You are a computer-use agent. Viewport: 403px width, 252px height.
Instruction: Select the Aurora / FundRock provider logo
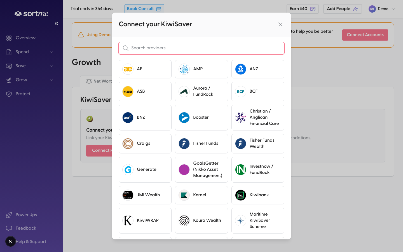(x=184, y=92)
